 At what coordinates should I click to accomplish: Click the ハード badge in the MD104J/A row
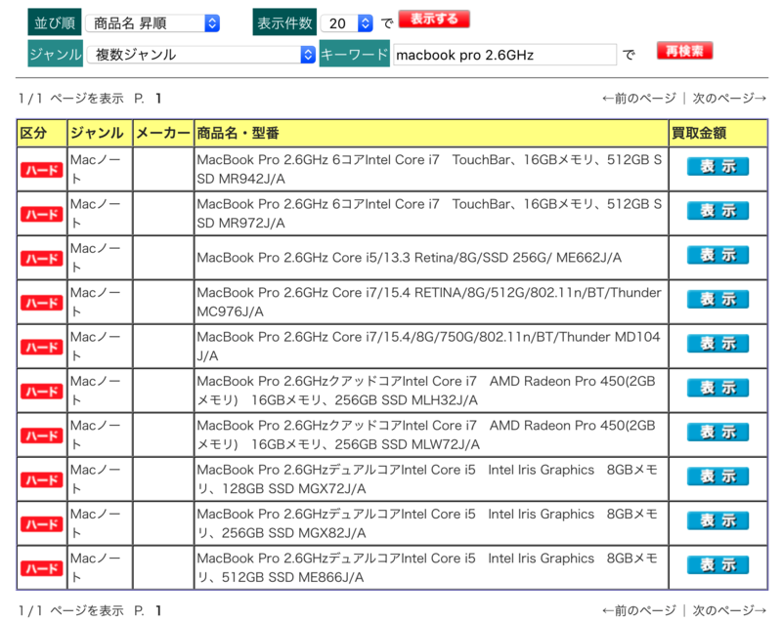point(42,348)
